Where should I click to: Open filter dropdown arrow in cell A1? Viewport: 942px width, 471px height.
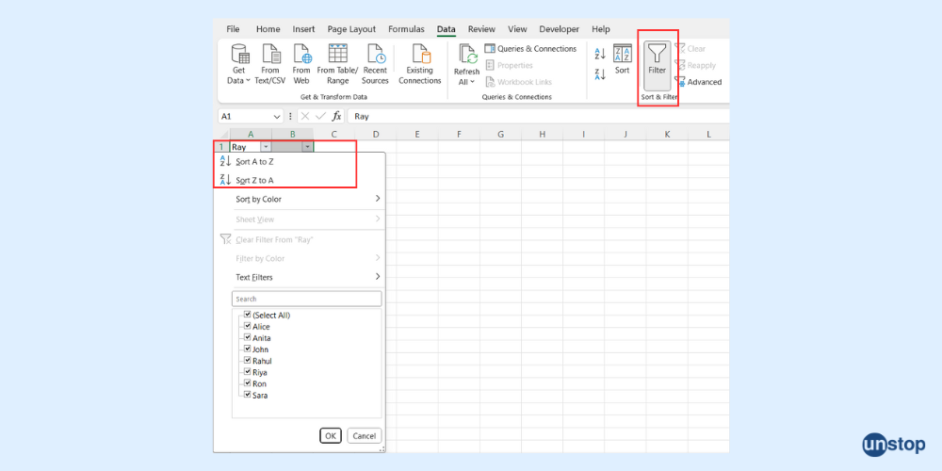pos(267,147)
